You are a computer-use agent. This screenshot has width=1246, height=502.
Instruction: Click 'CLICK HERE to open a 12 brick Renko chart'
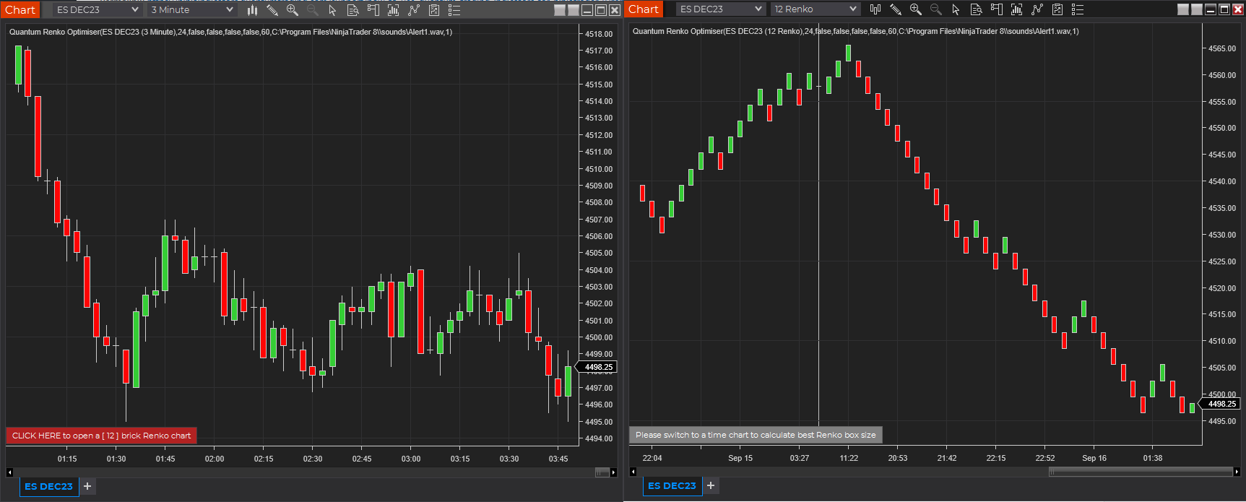point(101,436)
